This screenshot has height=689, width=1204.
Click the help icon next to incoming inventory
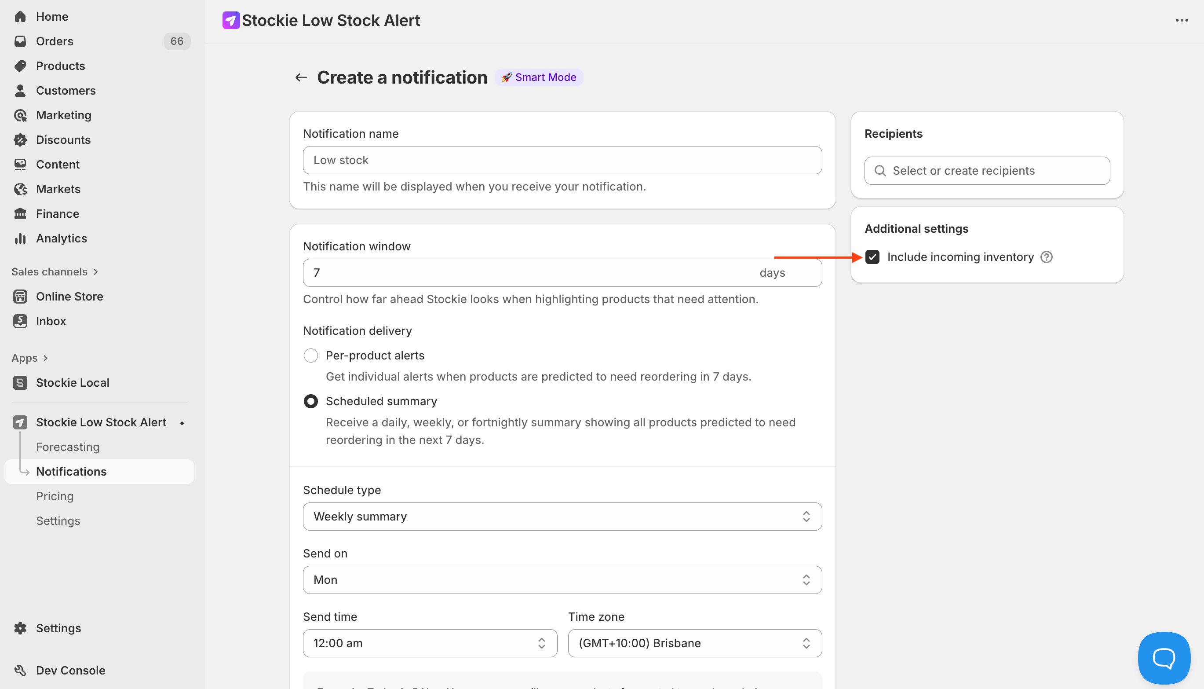click(x=1046, y=257)
